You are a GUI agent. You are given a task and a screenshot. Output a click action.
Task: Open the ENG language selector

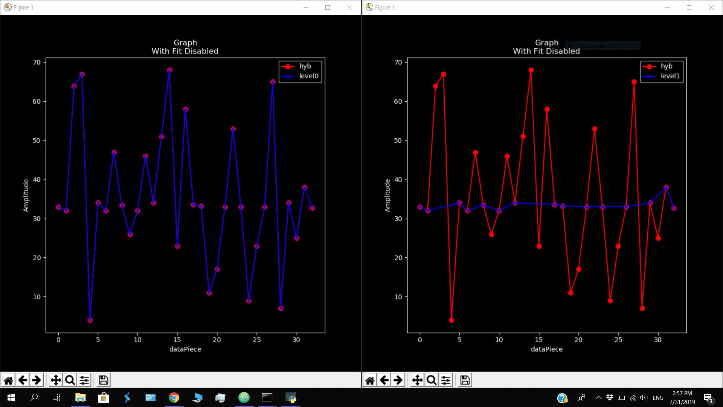[658, 398]
